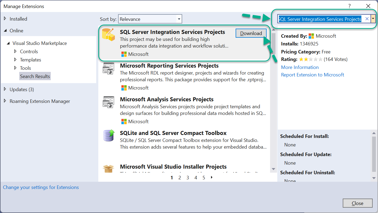
Task: Click the Microsoft logo beside Created By
Action: (311, 36)
